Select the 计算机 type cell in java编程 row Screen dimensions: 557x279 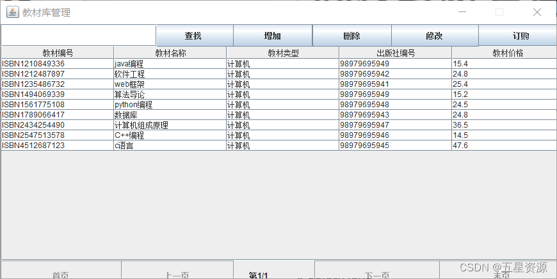point(283,64)
